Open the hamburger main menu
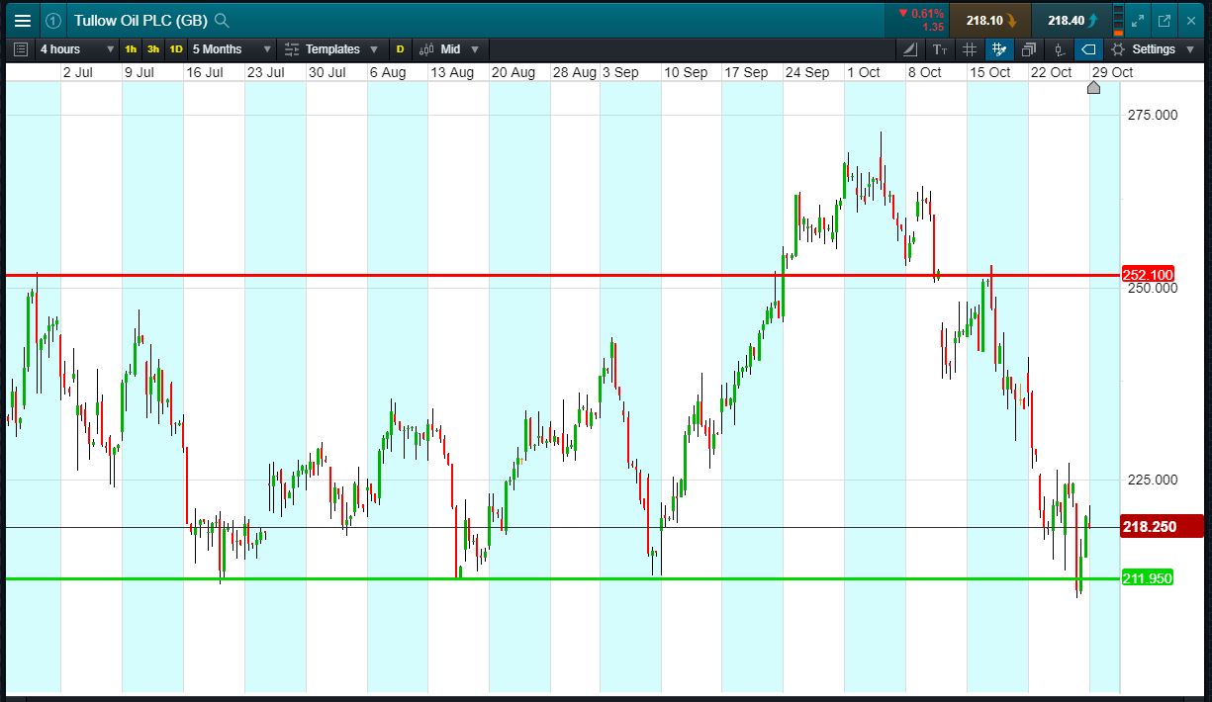1212x702 pixels. (22, 20)
